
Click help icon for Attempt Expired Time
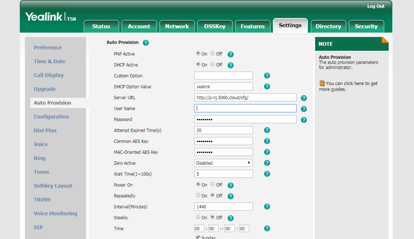(x=267, y=130)
